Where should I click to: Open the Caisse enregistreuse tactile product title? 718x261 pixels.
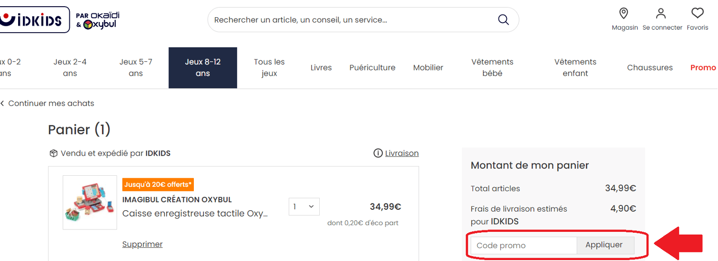click(195, 214)
